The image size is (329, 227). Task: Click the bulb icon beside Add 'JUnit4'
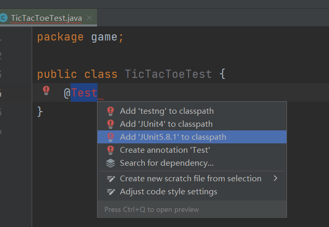[110, 124]
